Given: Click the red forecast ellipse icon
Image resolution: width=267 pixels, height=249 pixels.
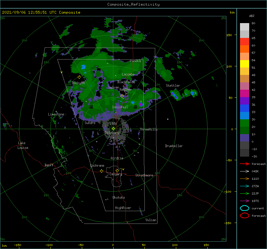Looking at the screenshot, I should 244,216.
